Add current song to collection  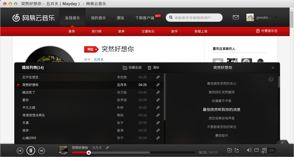click(230, 150)
